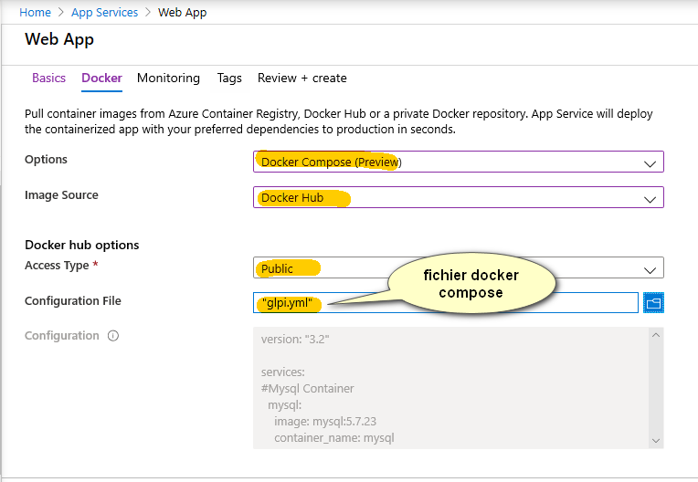Switch to the Basics tab

coord(49,78)
